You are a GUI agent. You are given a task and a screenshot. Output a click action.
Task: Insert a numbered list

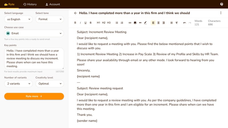pyautogui.click(x=122, y=23)
